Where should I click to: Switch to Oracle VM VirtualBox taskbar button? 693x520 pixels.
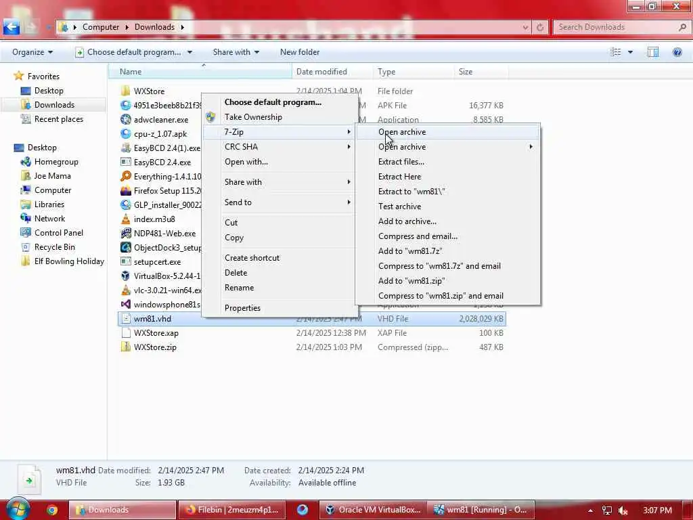pos(373,510)
